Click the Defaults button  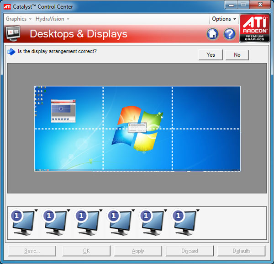[x=241, y=251]
